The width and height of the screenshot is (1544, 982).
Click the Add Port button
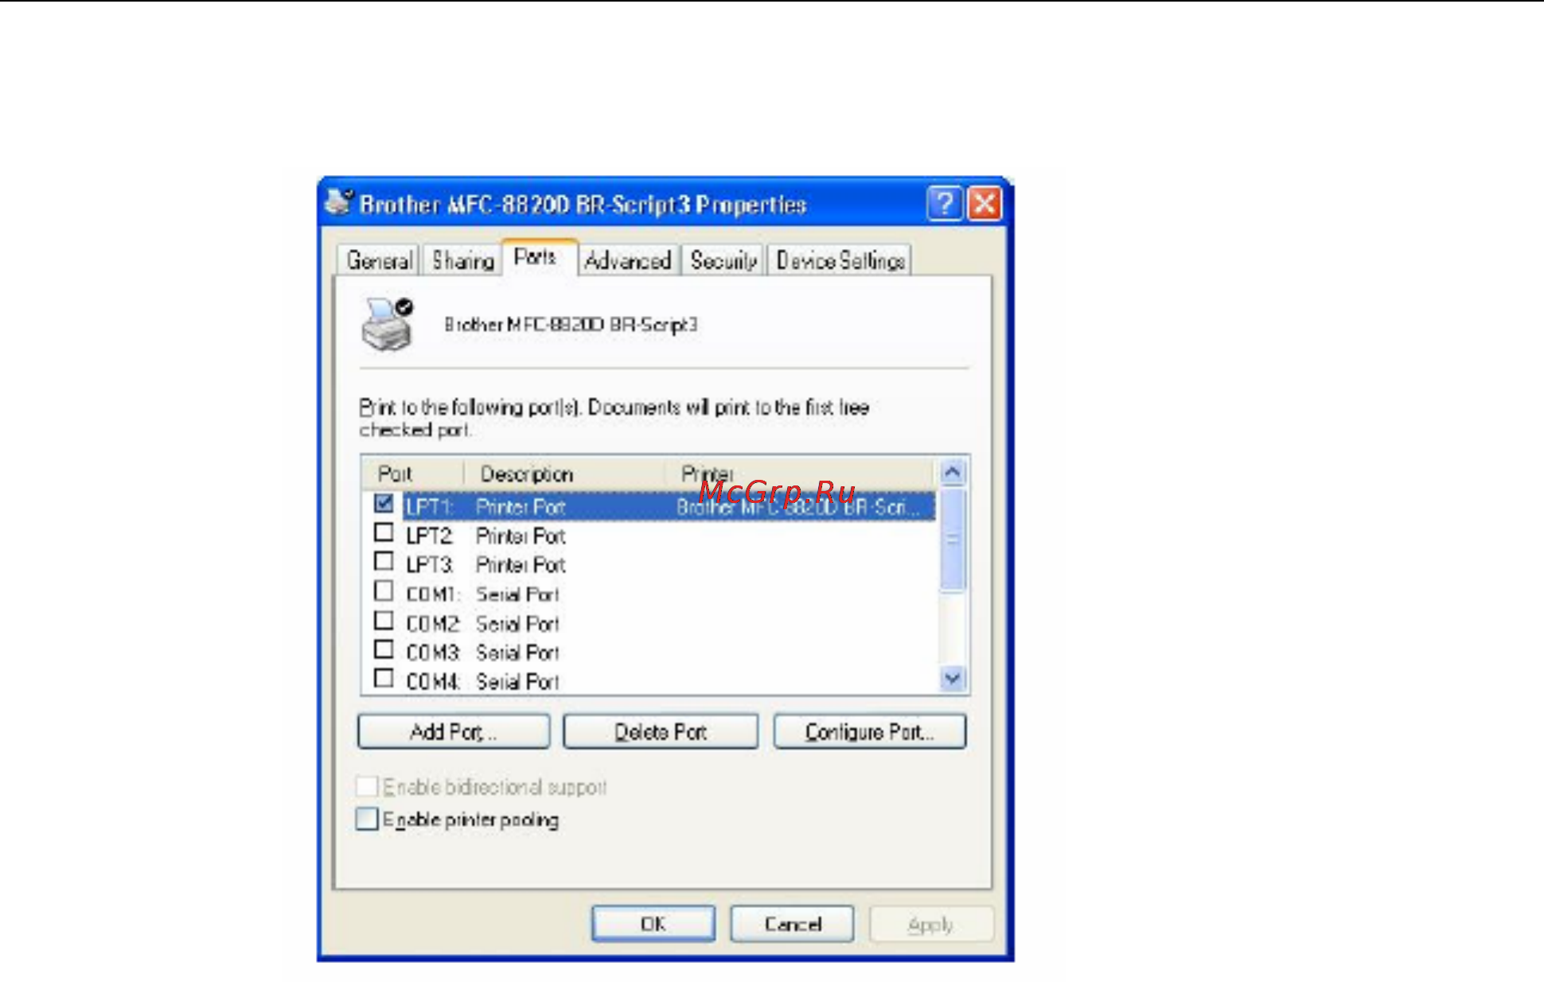point(454,732)
